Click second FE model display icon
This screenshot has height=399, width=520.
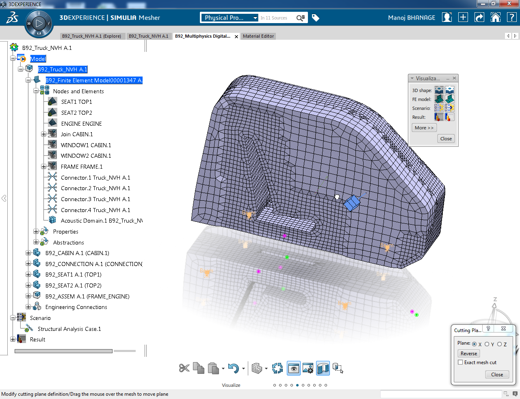coord(449,99)
